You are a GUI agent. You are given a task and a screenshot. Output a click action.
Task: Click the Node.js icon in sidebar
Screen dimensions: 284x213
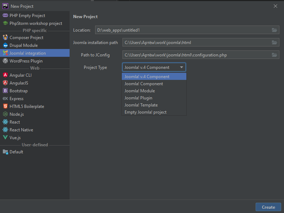click(x=5, y=114)
